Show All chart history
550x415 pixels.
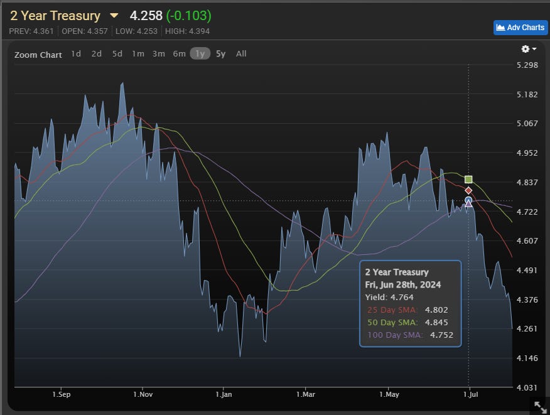241,53
